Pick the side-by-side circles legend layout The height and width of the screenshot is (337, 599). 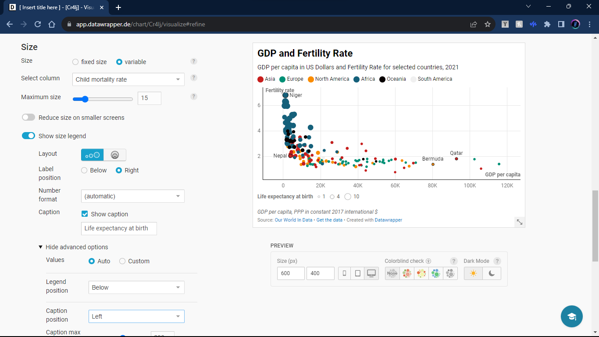[93, 155]
